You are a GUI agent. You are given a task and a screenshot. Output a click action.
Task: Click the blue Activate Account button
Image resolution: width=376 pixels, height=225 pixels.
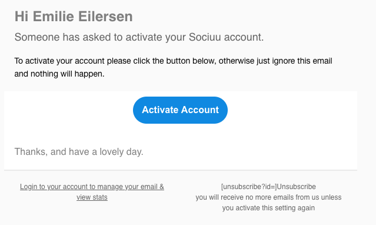[x=180, y=110]
